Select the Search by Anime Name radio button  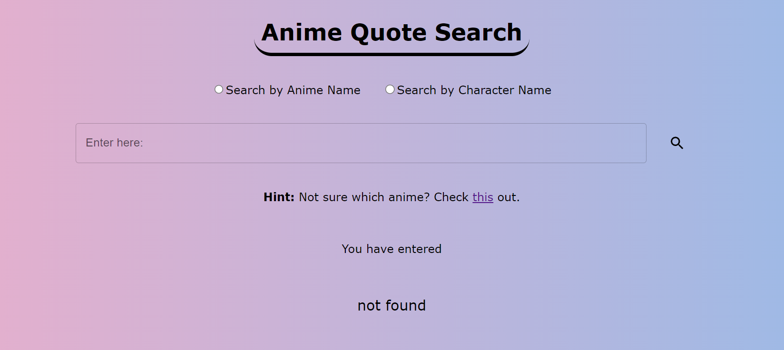[x=219, y=89]
